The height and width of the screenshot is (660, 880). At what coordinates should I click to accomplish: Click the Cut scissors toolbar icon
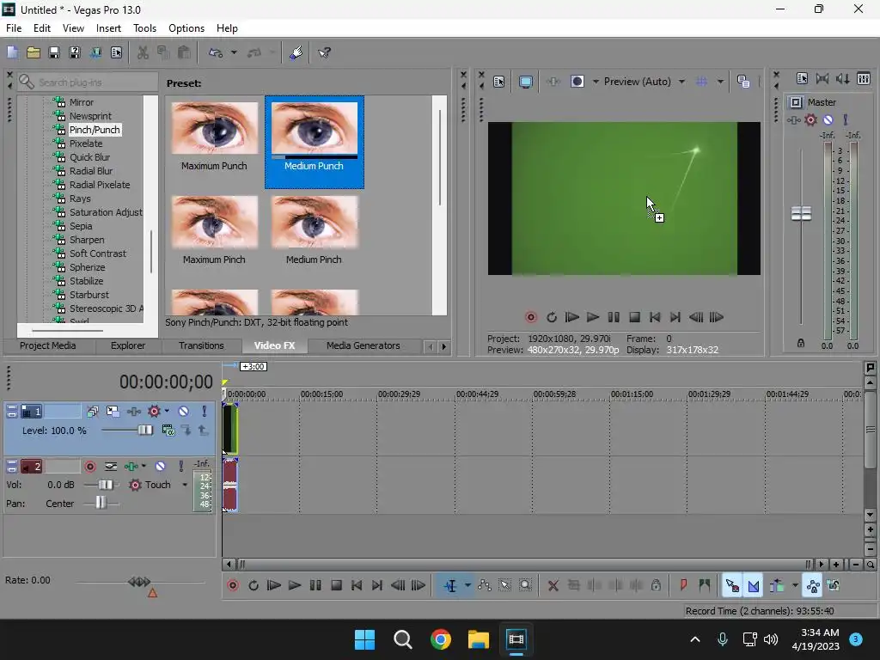[x=143, y=52]
